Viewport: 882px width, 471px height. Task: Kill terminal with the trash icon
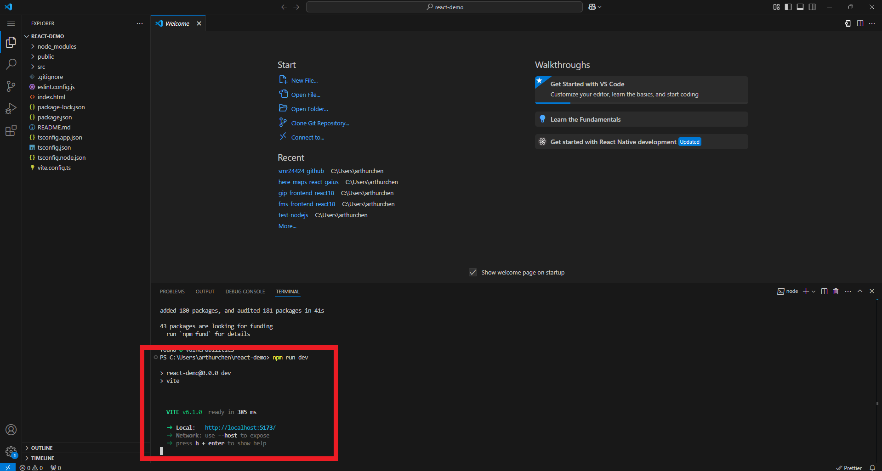tap(836, 292)
